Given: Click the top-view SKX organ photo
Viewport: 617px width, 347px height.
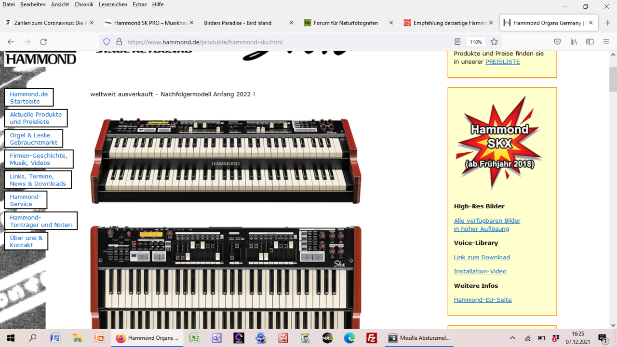Looking at the screenshot, I should [226, 277].
